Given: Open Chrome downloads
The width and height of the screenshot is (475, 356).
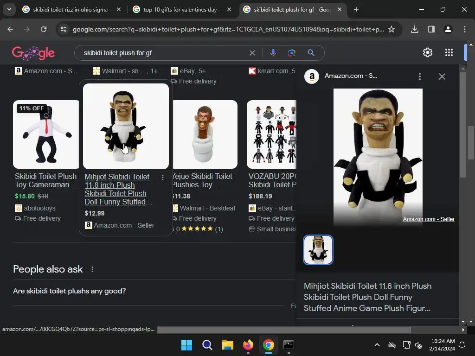Looking at the screenshot, I should [x=415, y=29].
